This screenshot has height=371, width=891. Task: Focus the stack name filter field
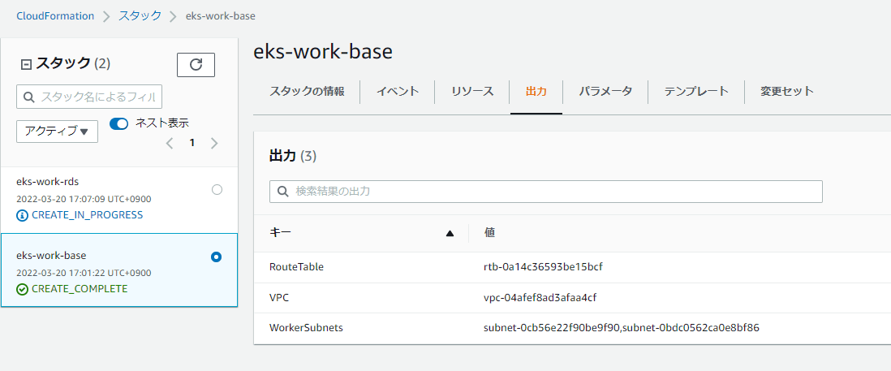click(x=89, y=97)
